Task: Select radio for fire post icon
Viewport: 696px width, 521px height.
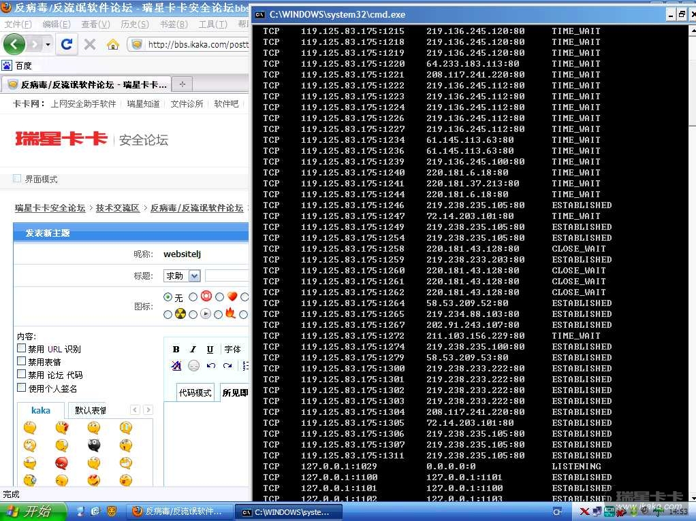Action: pos(218,314)
